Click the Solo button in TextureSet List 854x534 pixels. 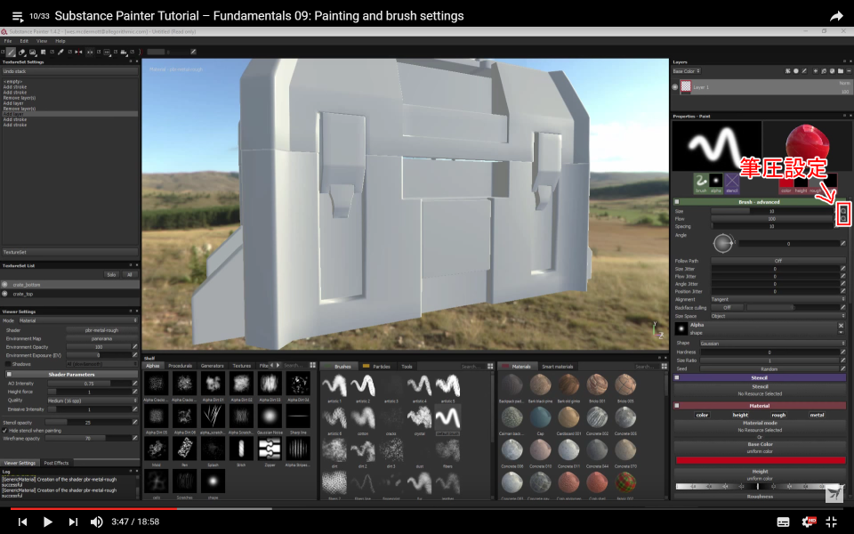[111, 275]
